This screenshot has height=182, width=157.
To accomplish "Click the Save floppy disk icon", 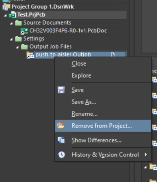I will tap(61, 90).
